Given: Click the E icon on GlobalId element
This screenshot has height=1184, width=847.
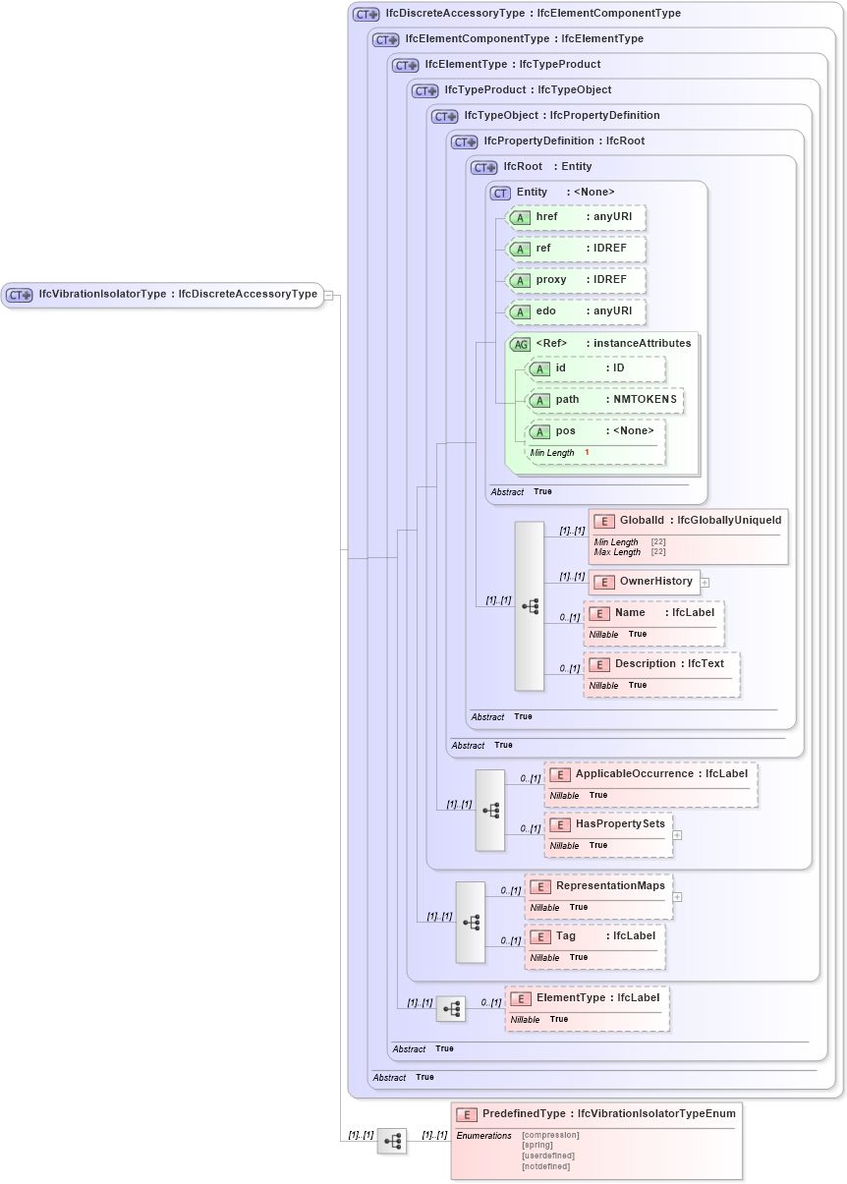Looking at the screenshot, I should 602,520.
